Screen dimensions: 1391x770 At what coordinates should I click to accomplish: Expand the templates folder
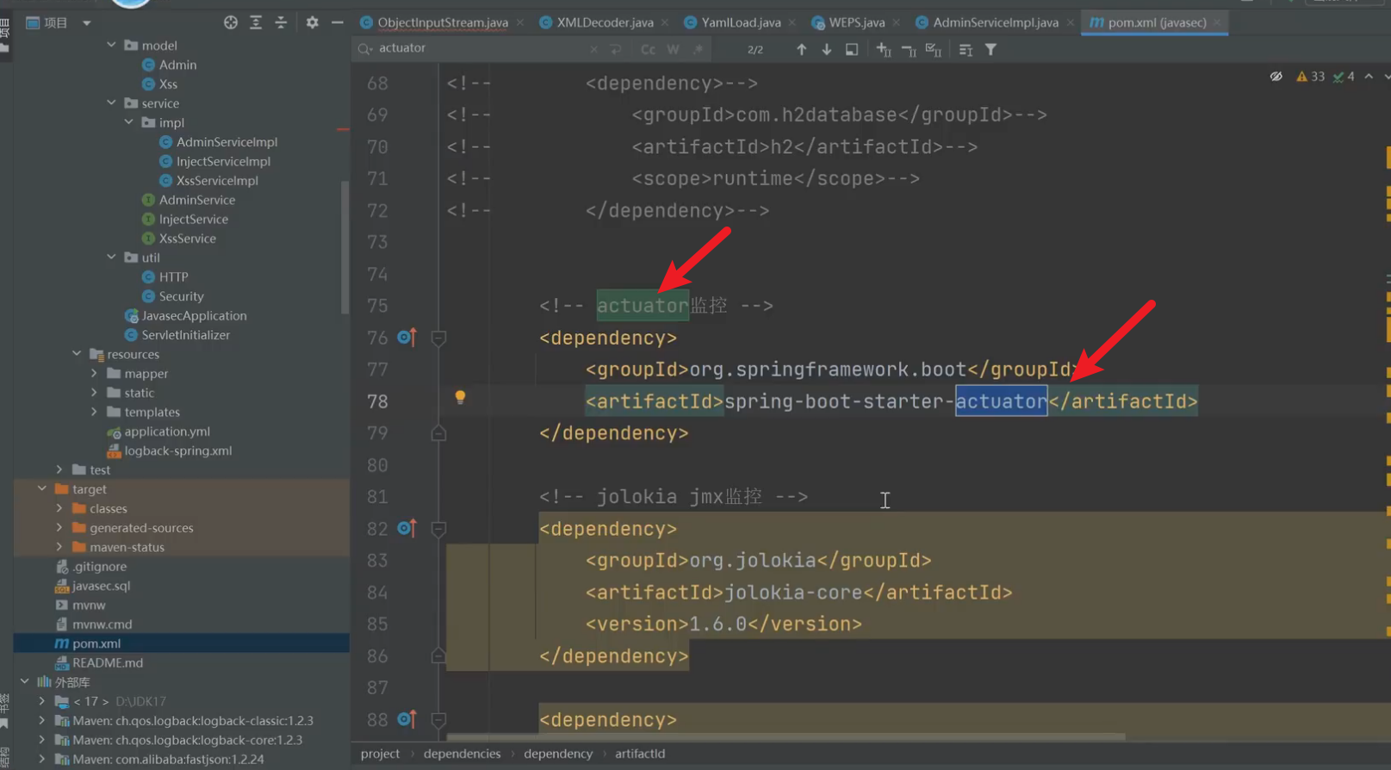(x=95, y=412)
